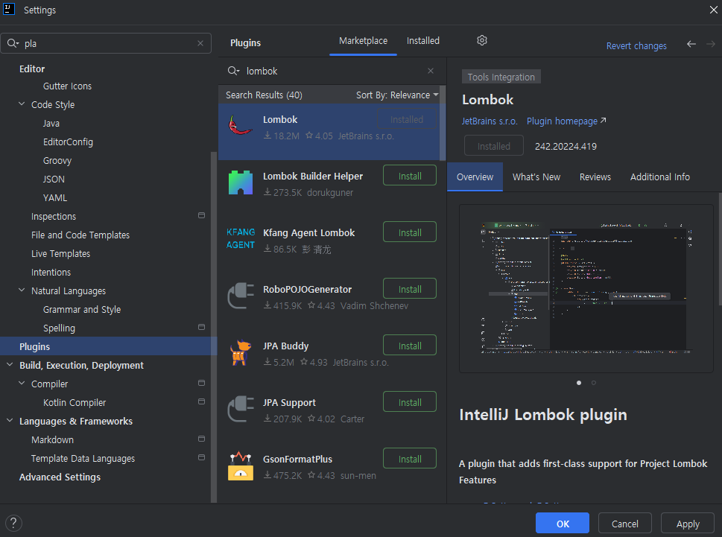Image resolution: width=722 pixels, height=537 pixels.
Task: Click the project-level icon beside Spelling
Action: pos(201,327)
